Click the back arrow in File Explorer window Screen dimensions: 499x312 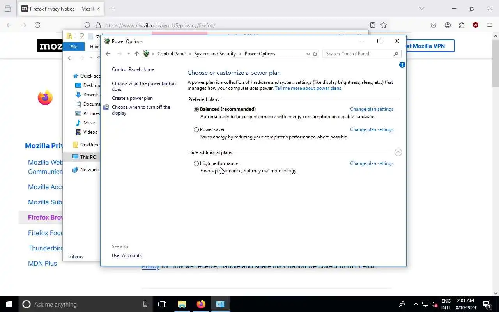pyautogui.click(x=70, y=58)
